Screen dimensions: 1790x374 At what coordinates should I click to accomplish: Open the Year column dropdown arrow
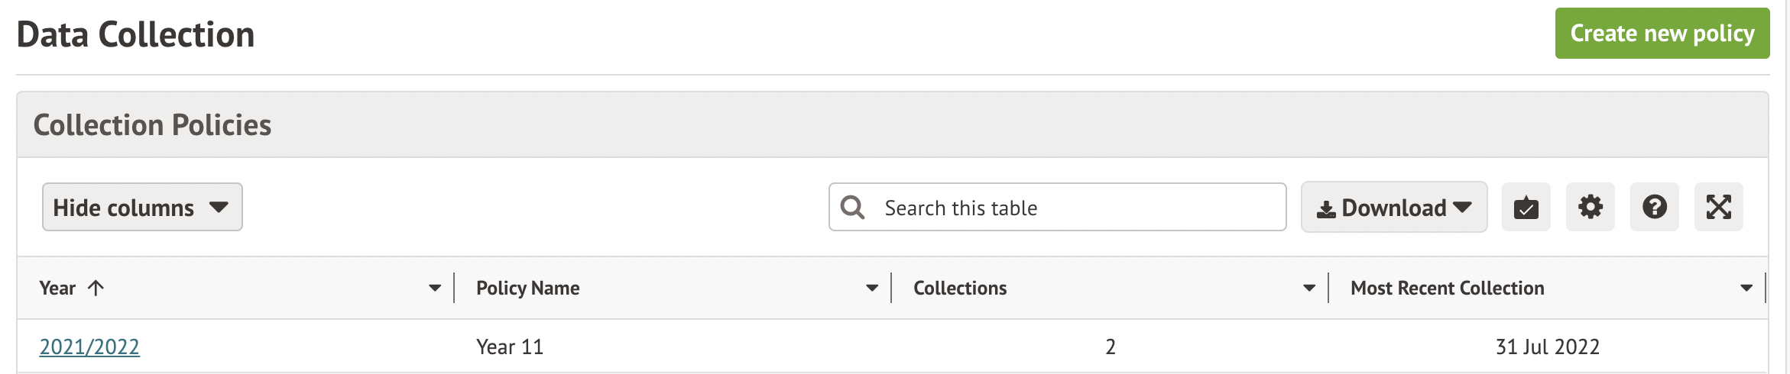[x=435, y=288]
